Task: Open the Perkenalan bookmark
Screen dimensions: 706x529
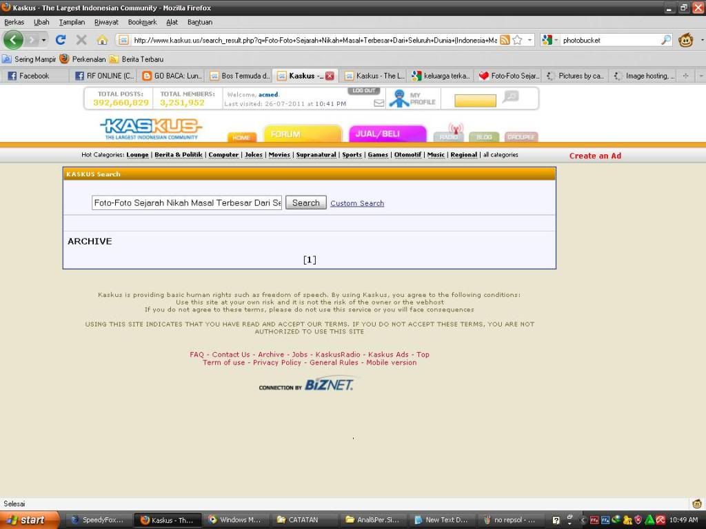Action: click(x=83, y=59)
